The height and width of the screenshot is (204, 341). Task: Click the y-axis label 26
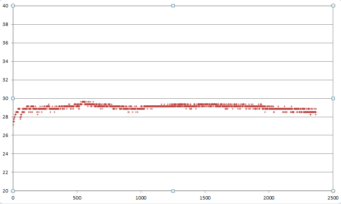[x=5, y=135]
